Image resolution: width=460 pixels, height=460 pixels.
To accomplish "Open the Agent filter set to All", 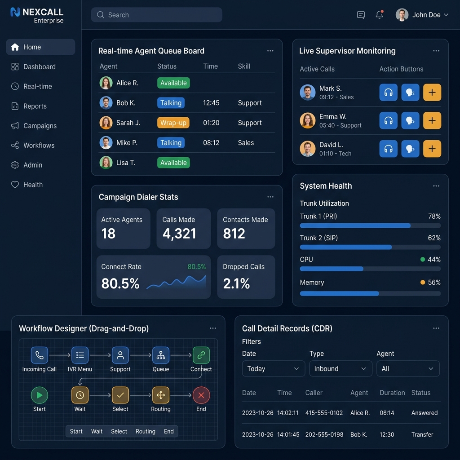I will (408, 368).
